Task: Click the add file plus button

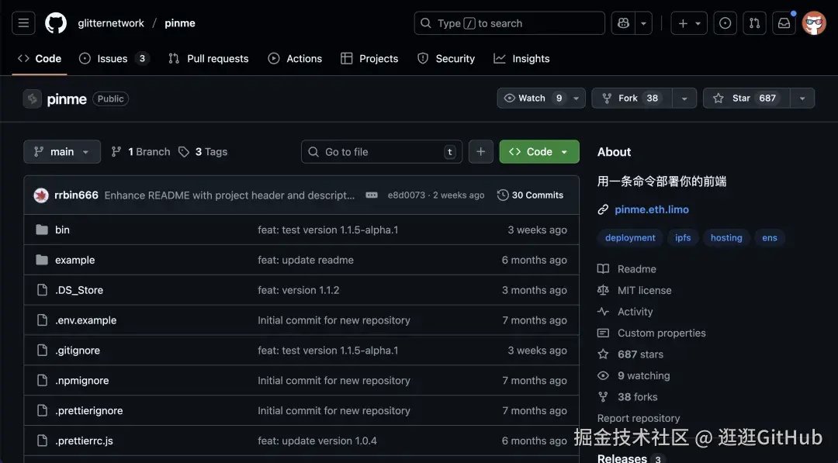Action: point(481,152)
